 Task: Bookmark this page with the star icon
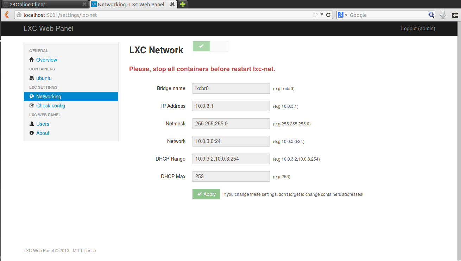coord(315,15)
